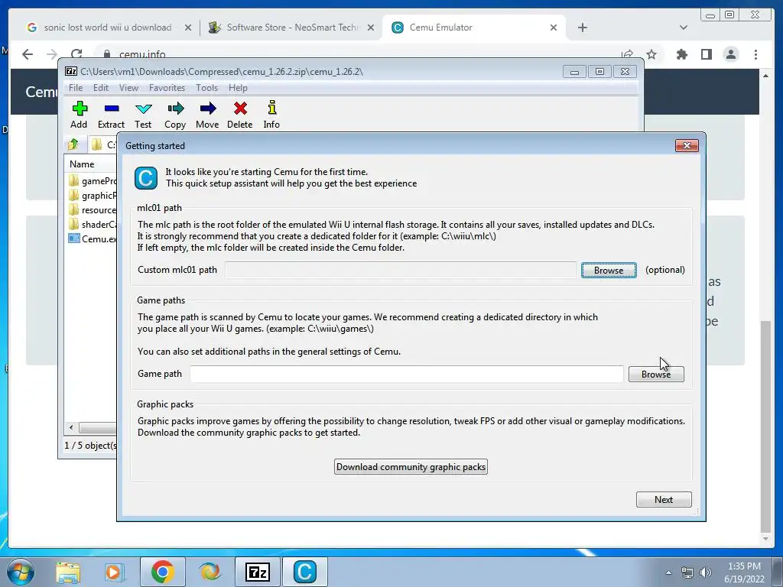Screen dimensions: 783x587
Task: Open Windows Media Player from taskbar
Action: pos(115,572)
